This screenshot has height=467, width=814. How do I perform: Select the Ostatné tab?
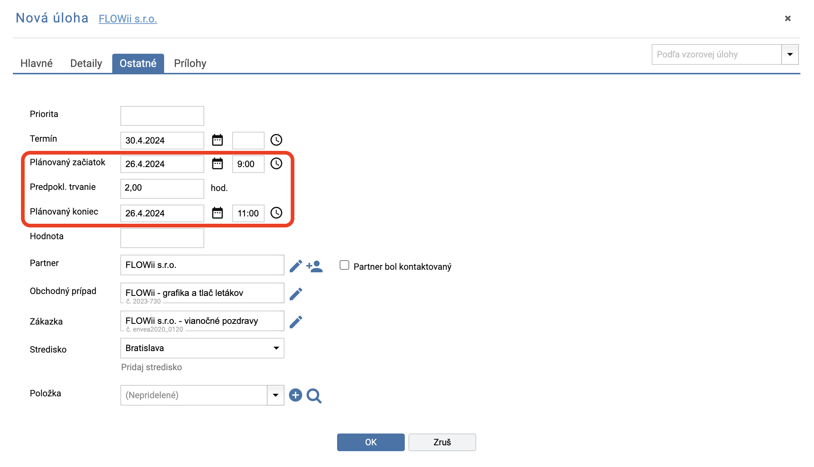pos(138,63)
